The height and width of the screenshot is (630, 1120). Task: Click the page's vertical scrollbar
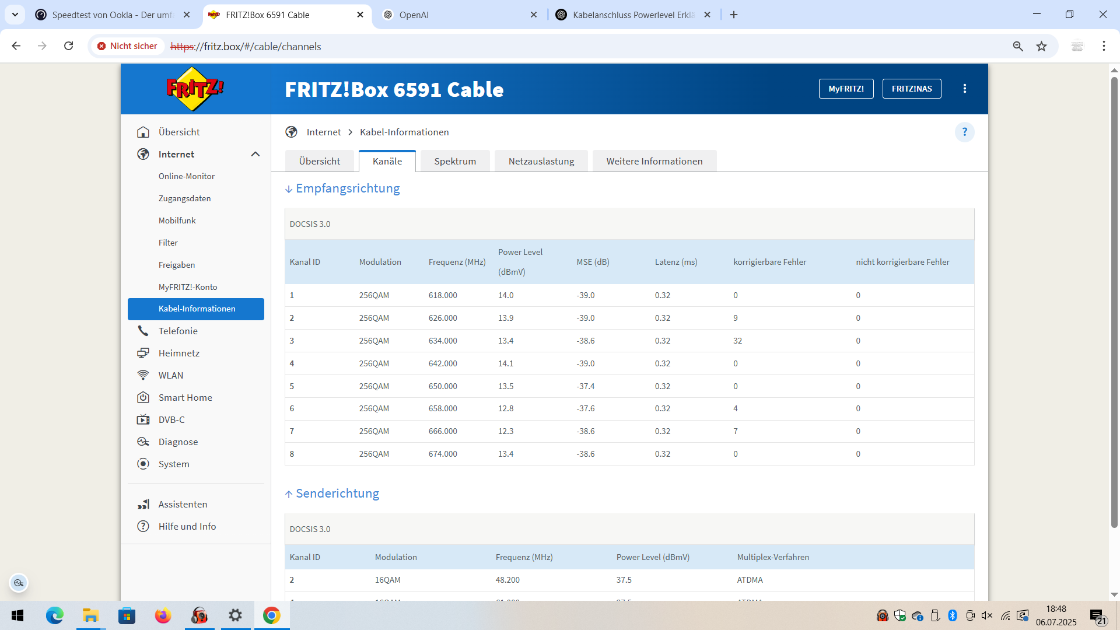pos(1114,292)
